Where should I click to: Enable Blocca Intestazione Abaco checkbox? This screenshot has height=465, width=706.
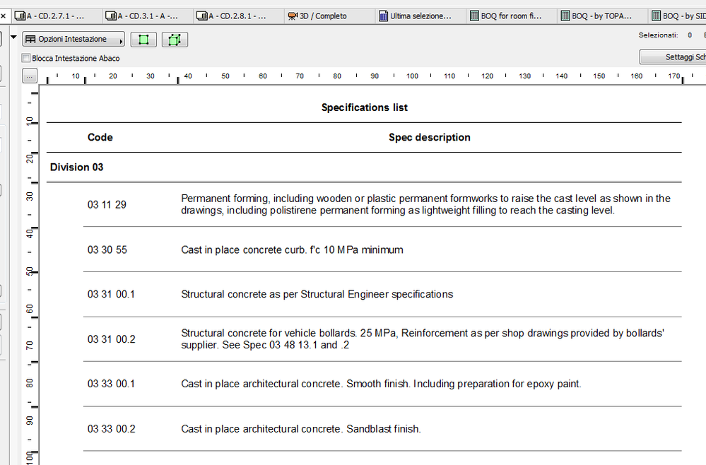[26, 58]
